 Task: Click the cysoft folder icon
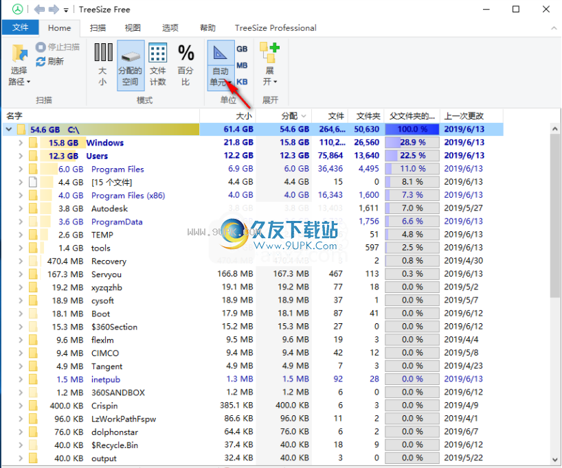(33, 301)
